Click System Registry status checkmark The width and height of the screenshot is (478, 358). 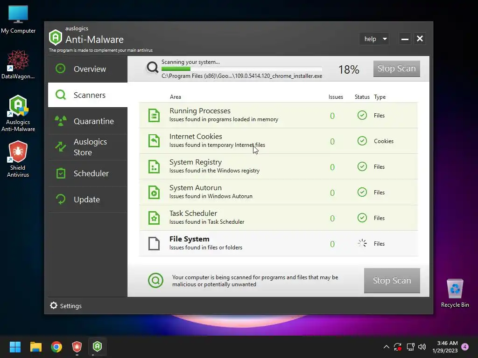(x=362, y=166)
